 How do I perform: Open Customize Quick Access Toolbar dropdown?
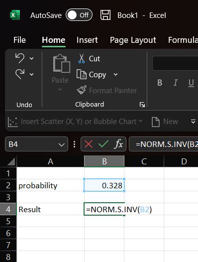(193, 122)
